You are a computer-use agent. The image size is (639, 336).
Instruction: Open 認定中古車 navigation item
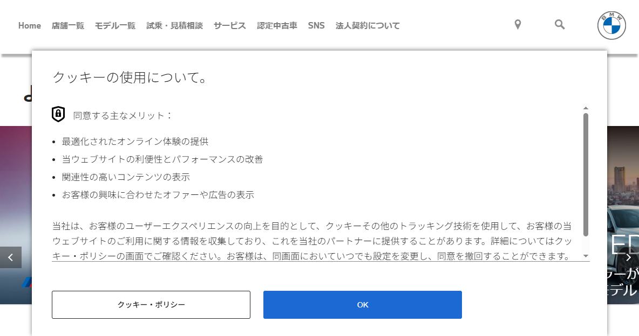(x=277, y=26)
